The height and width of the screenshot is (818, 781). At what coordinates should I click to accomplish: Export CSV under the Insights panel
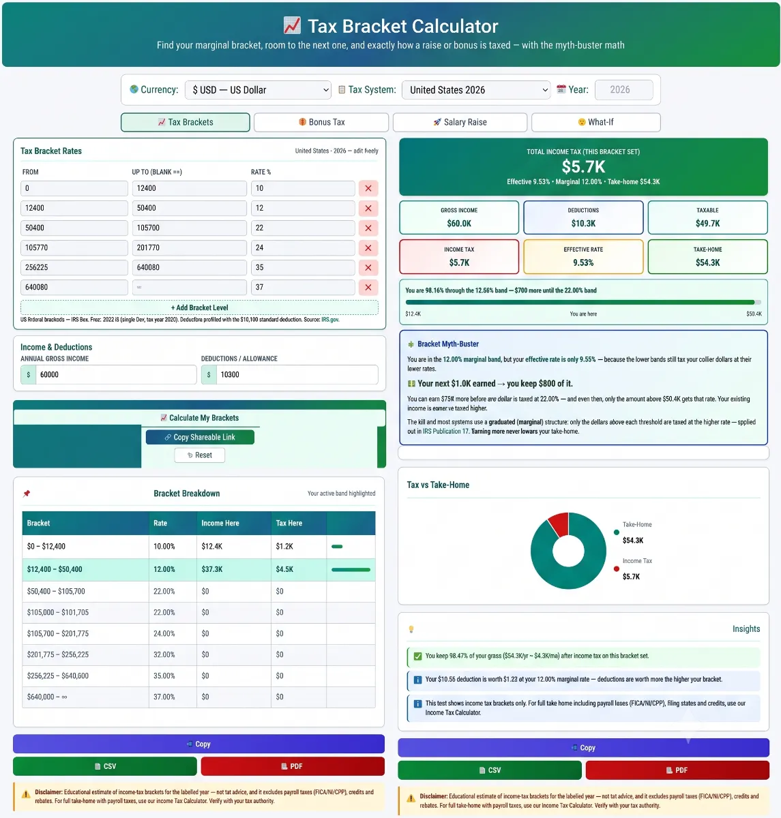coord(490,770)
